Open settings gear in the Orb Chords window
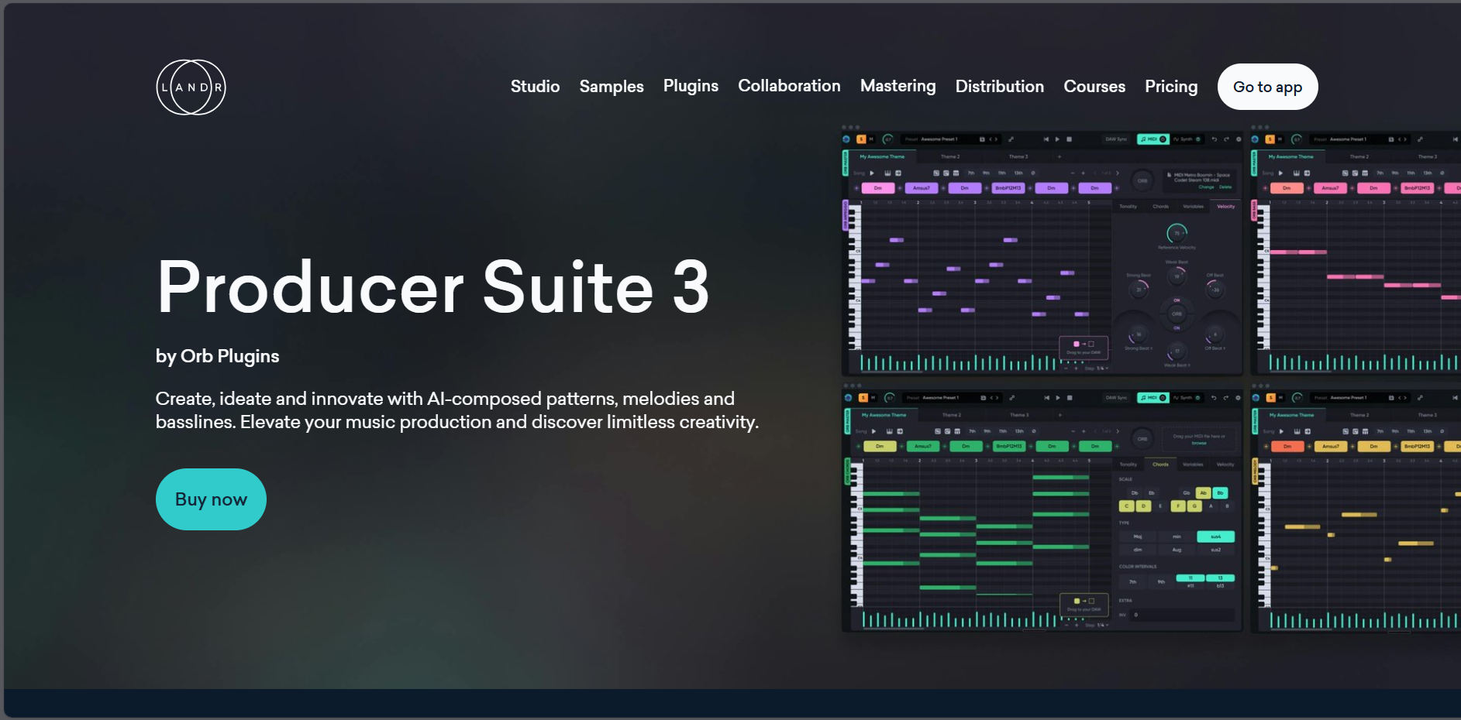Image resolution: width=1461 pixels, height=720 pixels. [1238, 398]
